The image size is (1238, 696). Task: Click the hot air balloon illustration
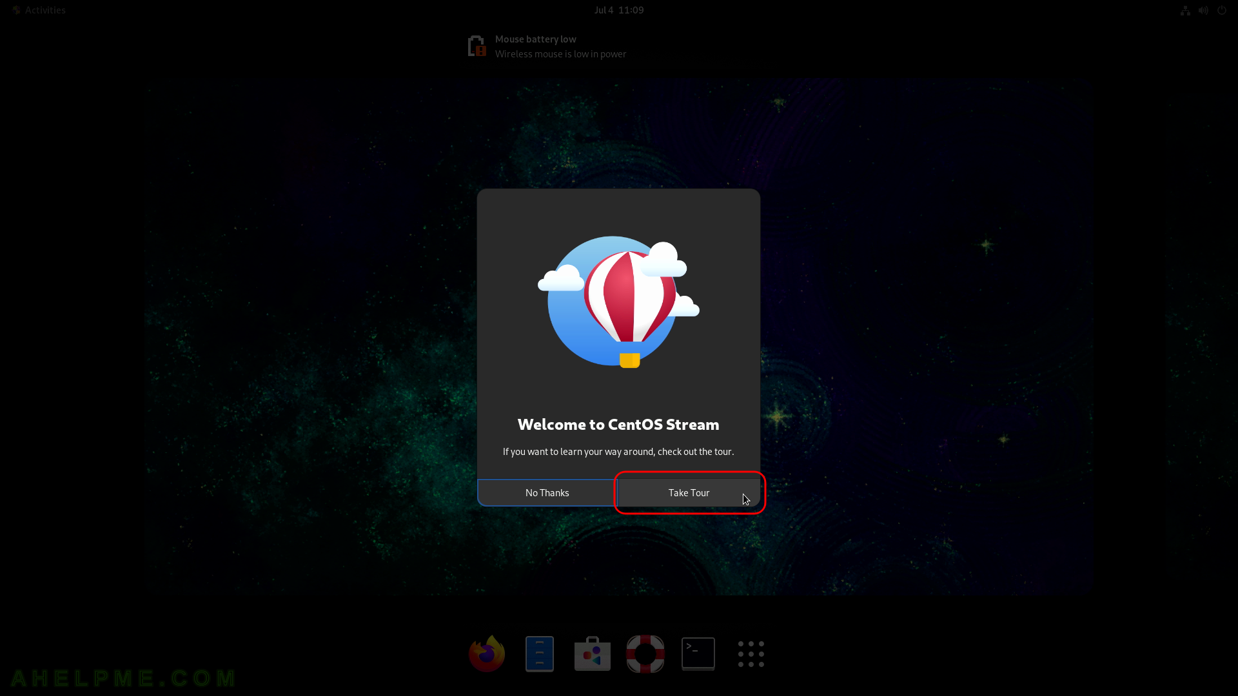[618, 302]
